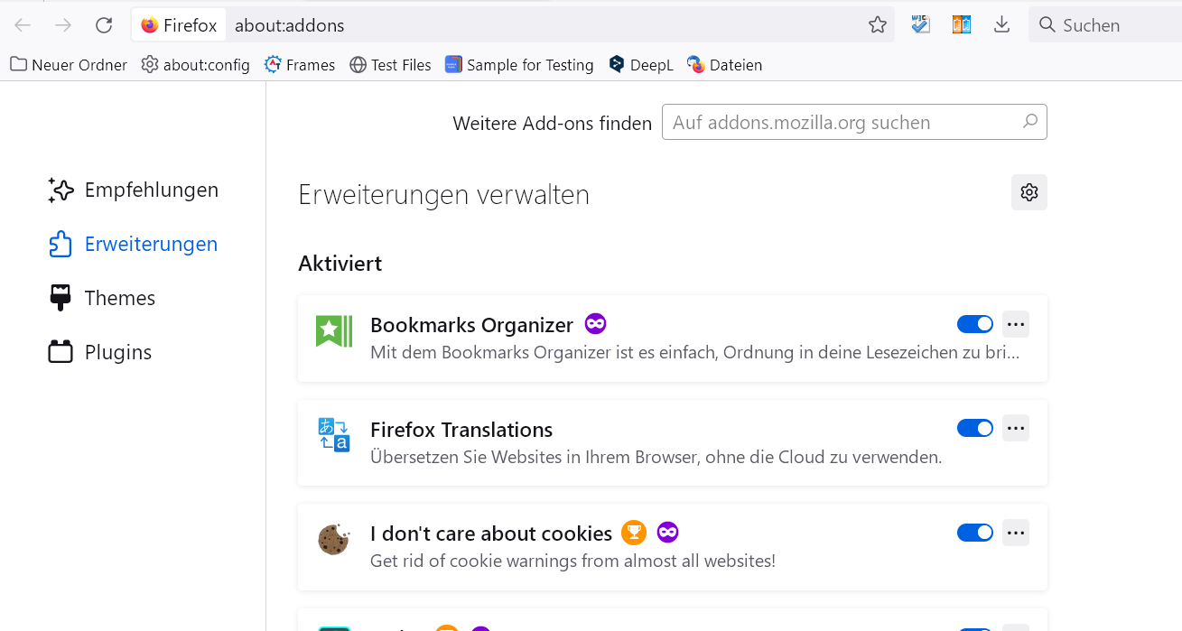Open the Plugins category
1182x631 pixels.
point(117,352)
